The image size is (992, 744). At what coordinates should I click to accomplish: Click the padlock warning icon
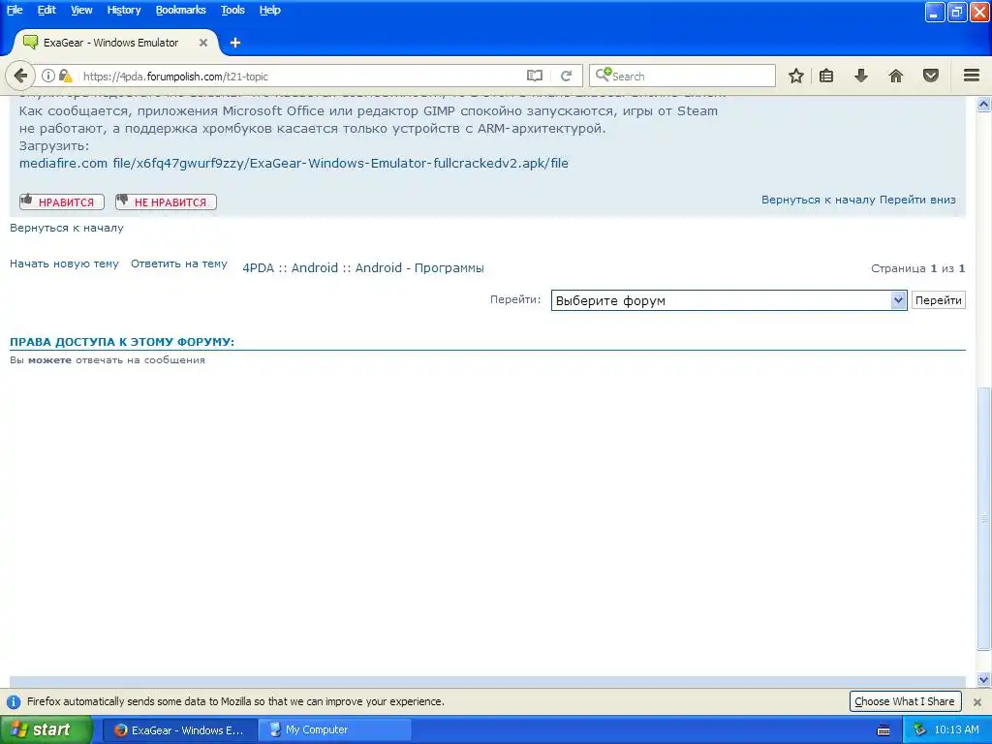pyautogui.click(x=65, y=76)
